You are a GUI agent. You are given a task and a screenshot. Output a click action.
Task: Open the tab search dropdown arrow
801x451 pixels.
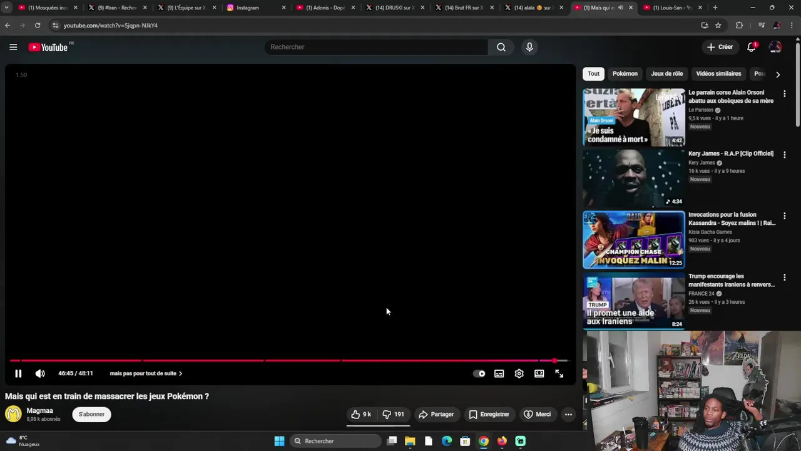pyautogui.click(x=7, y=8)
